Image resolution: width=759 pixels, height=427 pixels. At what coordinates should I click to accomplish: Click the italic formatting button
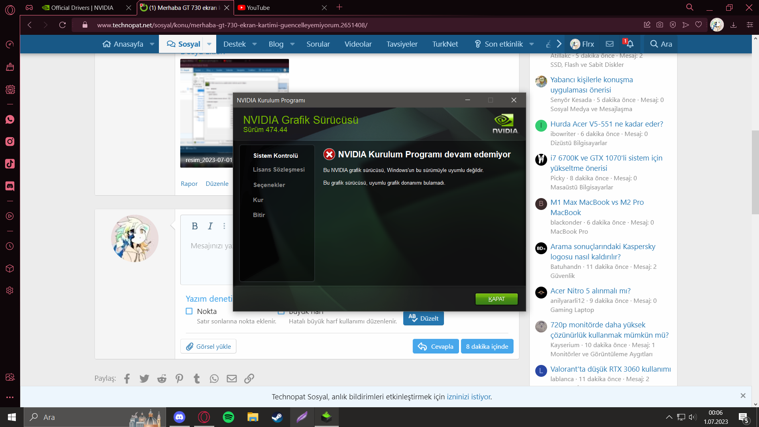pyautogui.click(x=210, y=226)
